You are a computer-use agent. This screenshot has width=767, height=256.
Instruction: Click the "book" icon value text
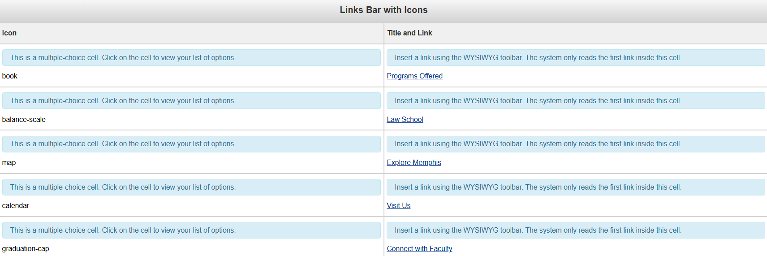click(10, 76)
